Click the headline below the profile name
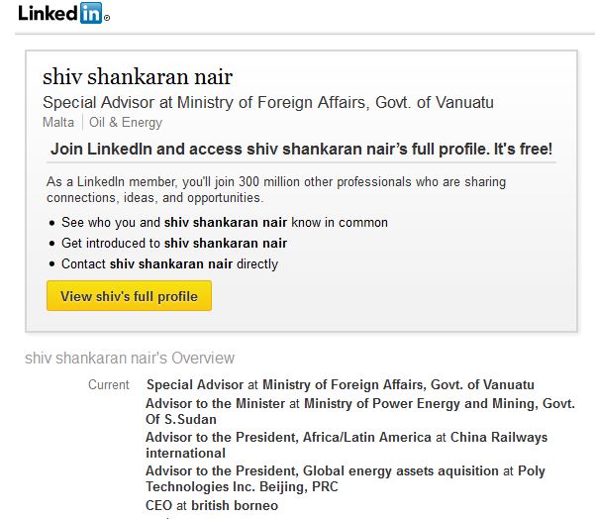The width and height of the screenshot is (595, 519). [267, 102]
